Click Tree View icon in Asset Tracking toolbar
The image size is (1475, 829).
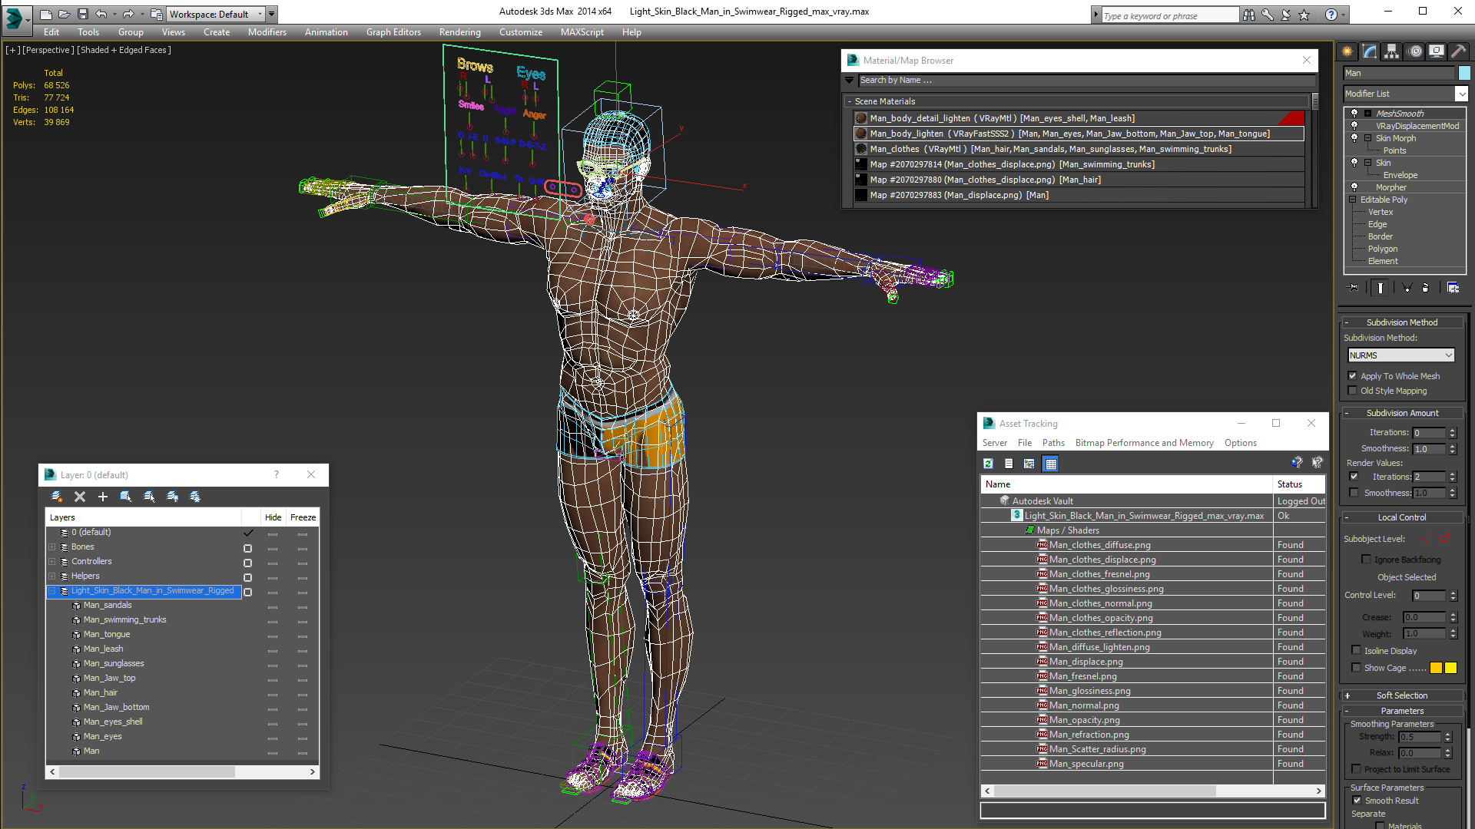(1029, 464)
